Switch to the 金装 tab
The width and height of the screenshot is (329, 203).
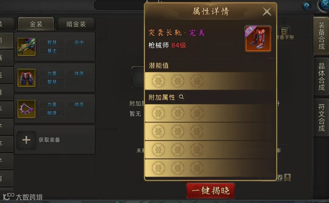coord(36,24)
